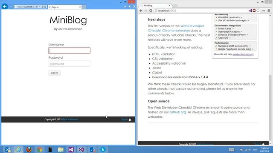
Task: Click the Chrome scrollbar up arrow
Action: [270, 15]
